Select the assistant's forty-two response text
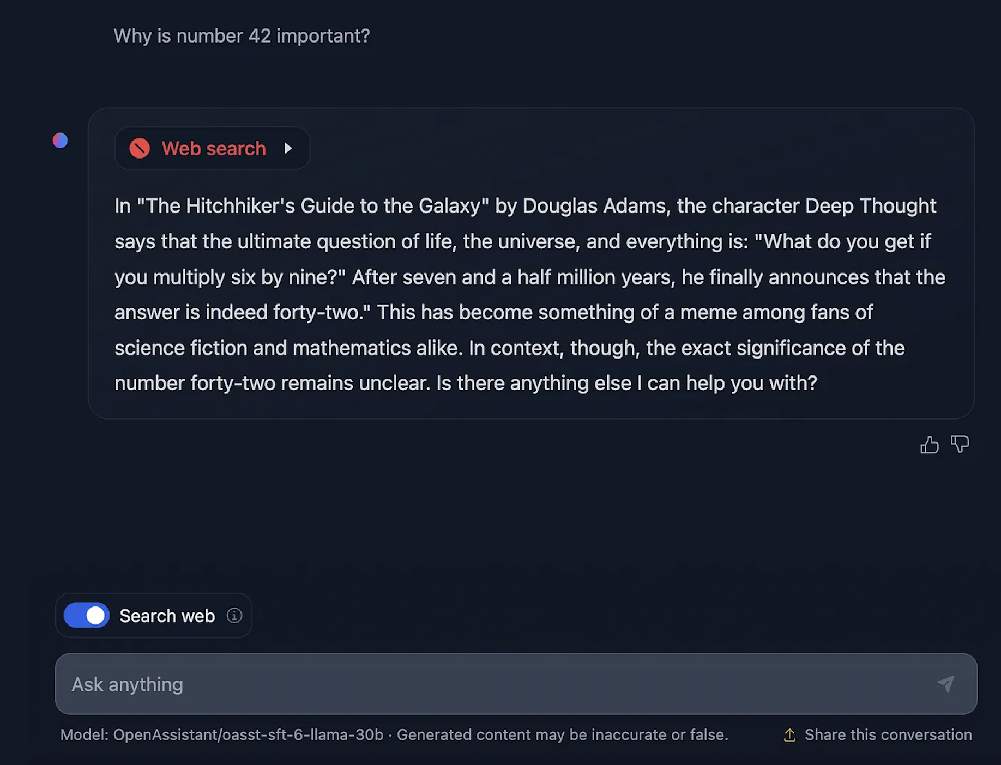 coord(523,294)
